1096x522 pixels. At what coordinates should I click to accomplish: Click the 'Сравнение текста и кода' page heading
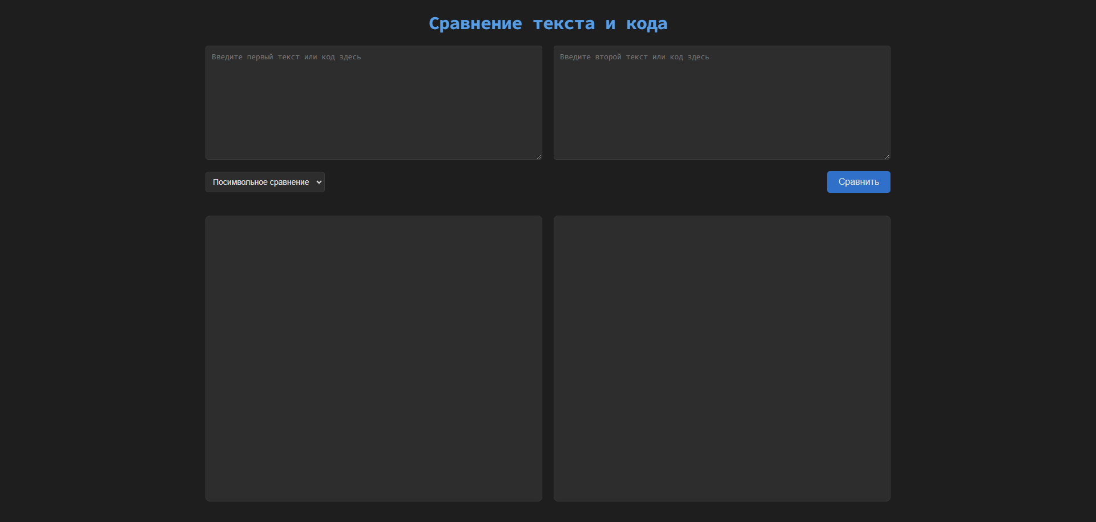point(548,23)
